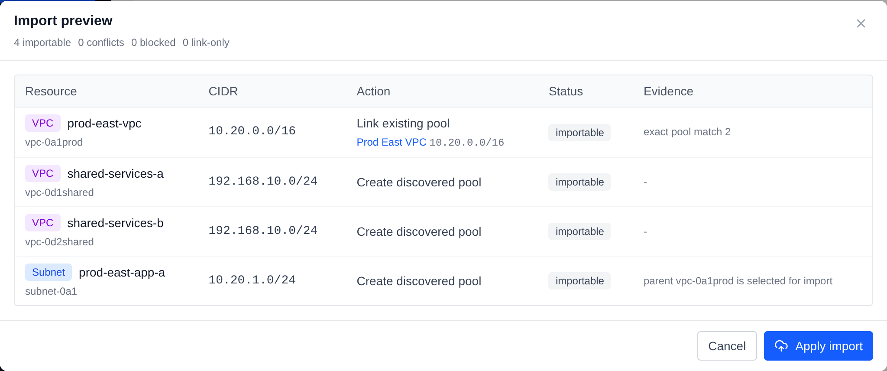Click the 0 conflicts summary count
Image resolution: width=887 pixels, height=371 pixels.
click(101, 42)
